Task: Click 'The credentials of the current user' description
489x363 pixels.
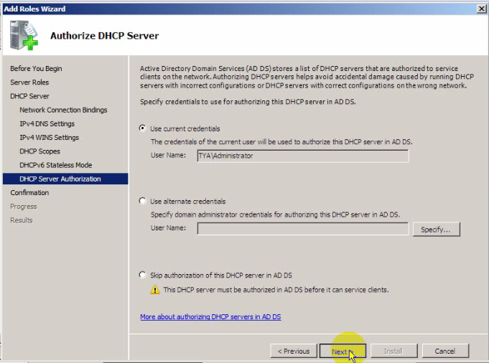Action: point(281,142)
